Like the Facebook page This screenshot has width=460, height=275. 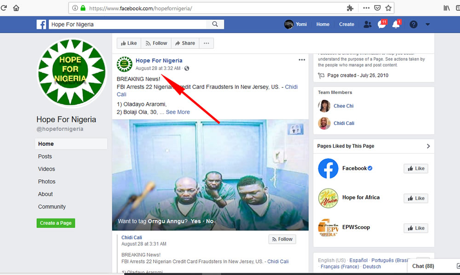(416, 169)
